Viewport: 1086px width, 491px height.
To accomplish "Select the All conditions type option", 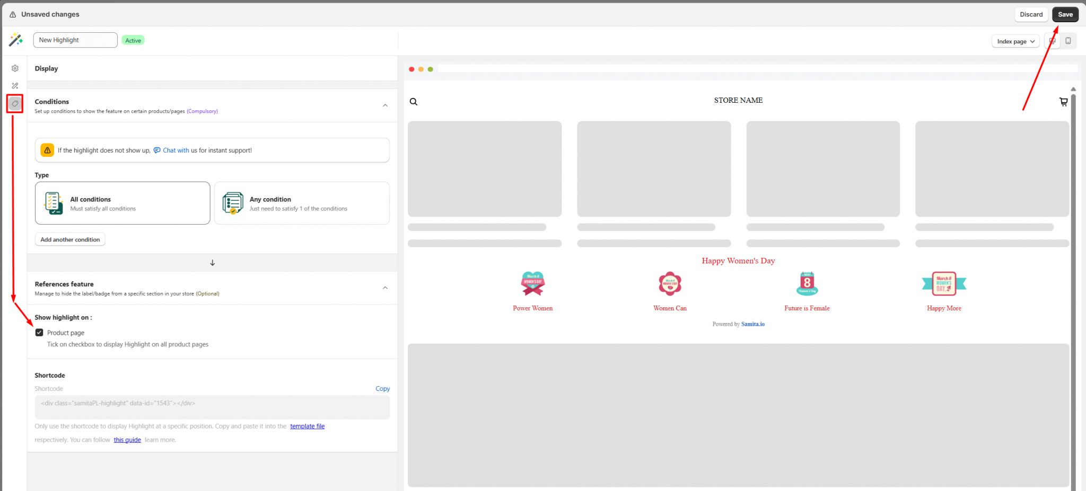I will pos(122,203).
